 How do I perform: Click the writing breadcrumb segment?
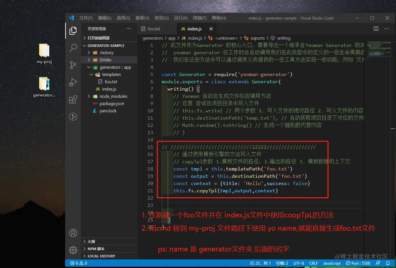coord(284,38)
